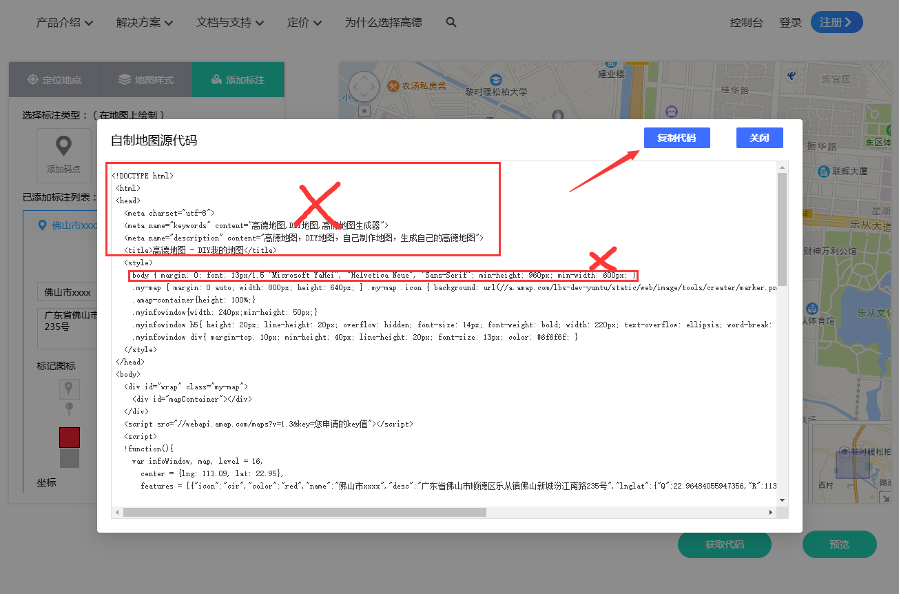Choose the 添加码点 marker tool

coord(63,155)
